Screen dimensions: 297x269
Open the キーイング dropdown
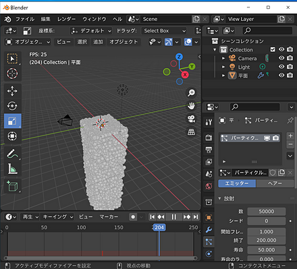point(57,217)
